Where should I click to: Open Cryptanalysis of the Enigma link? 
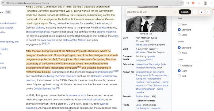(150, 72)
